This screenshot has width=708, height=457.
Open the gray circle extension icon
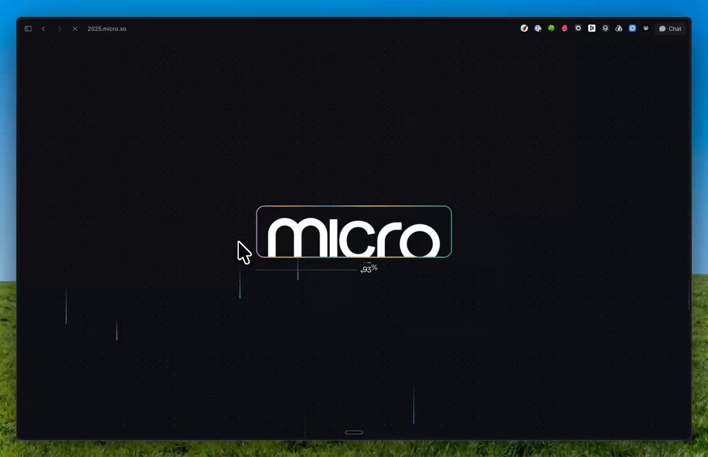click(578, 28)
